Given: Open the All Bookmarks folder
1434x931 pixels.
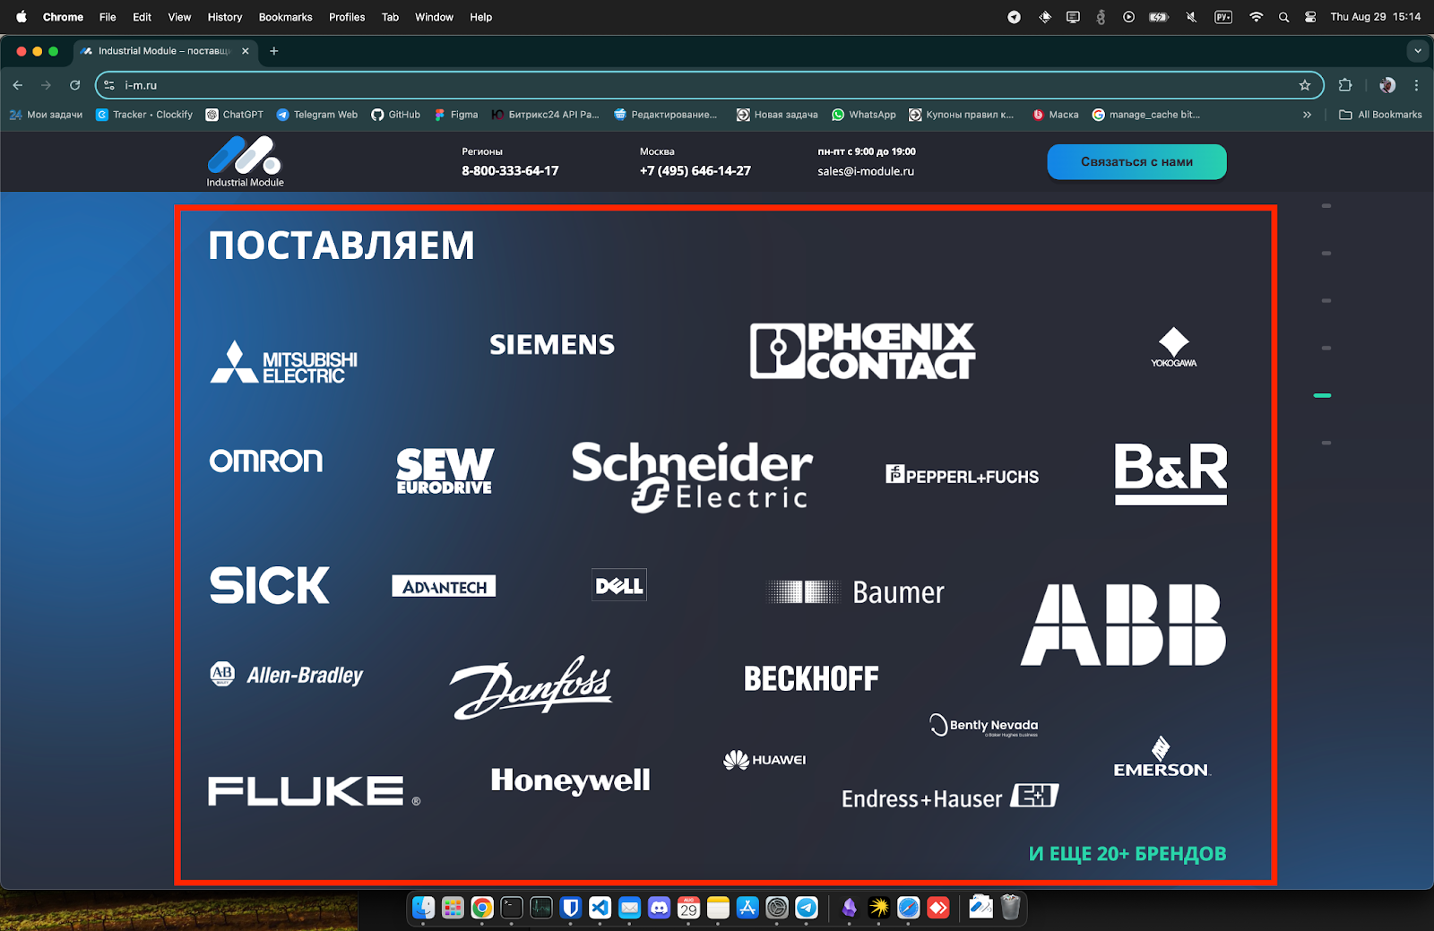Looking at the screenshot, I should (1380, 115).
